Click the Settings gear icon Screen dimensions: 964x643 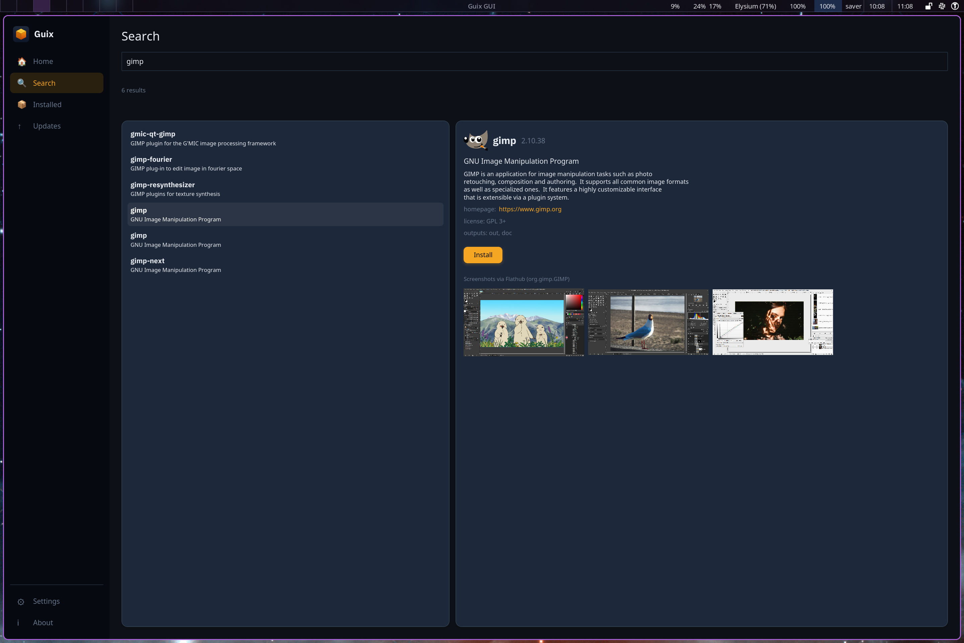tap(21, 601)
